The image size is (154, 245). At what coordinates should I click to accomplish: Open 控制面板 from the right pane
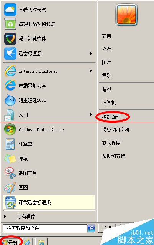[111, 117]
